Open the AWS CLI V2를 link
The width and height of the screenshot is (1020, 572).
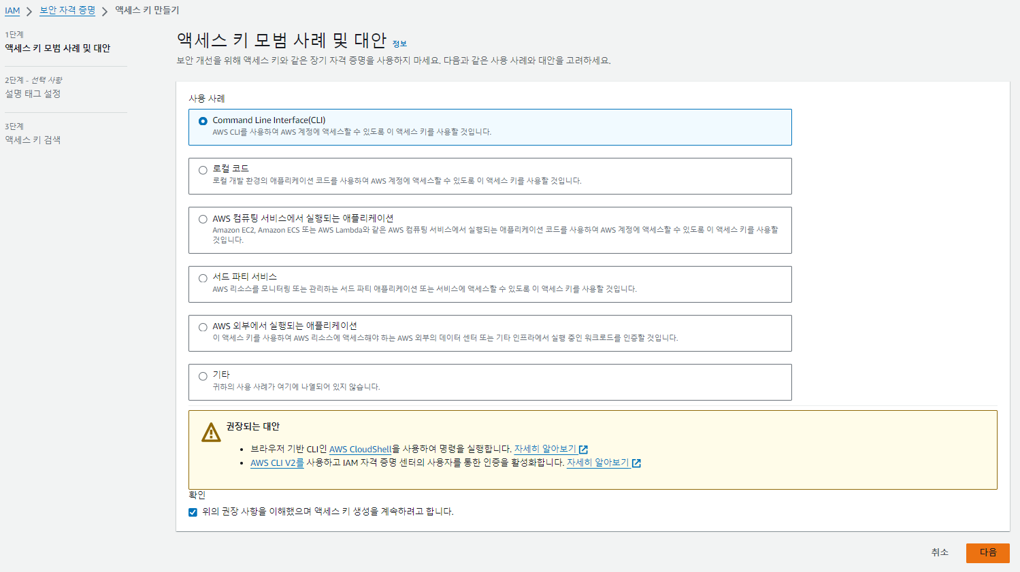[x=277, y=462]
